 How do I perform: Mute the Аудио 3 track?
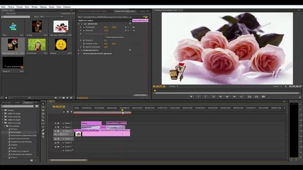coord(55,147)
